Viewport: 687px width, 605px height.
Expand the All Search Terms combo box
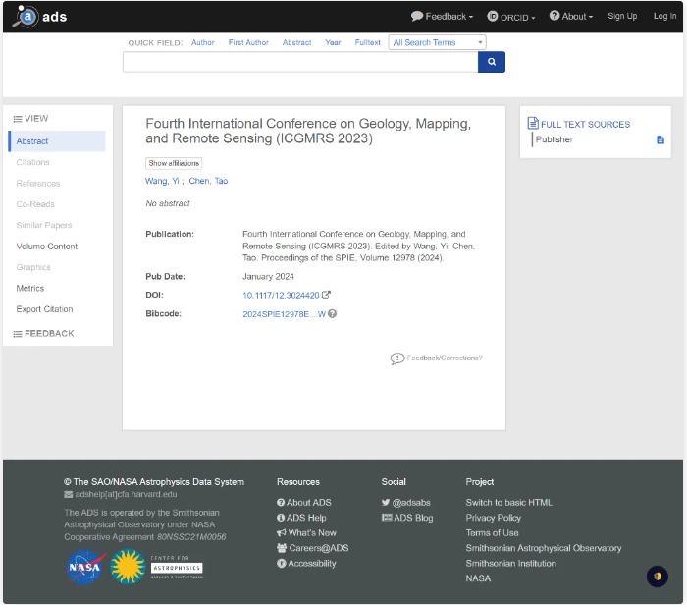coord(437,42)
